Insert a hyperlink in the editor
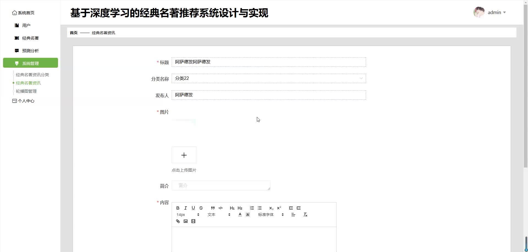Viewport: 528px width, 252px height. (x=178, y=221)
